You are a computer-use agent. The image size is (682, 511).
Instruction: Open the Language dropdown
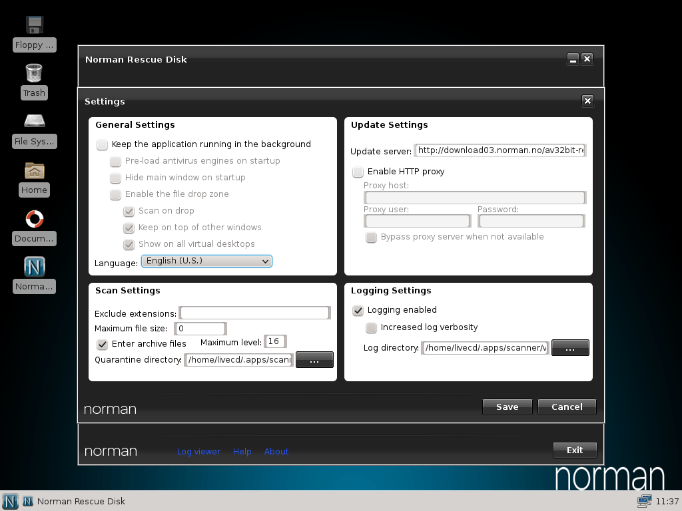pos(206,261)
